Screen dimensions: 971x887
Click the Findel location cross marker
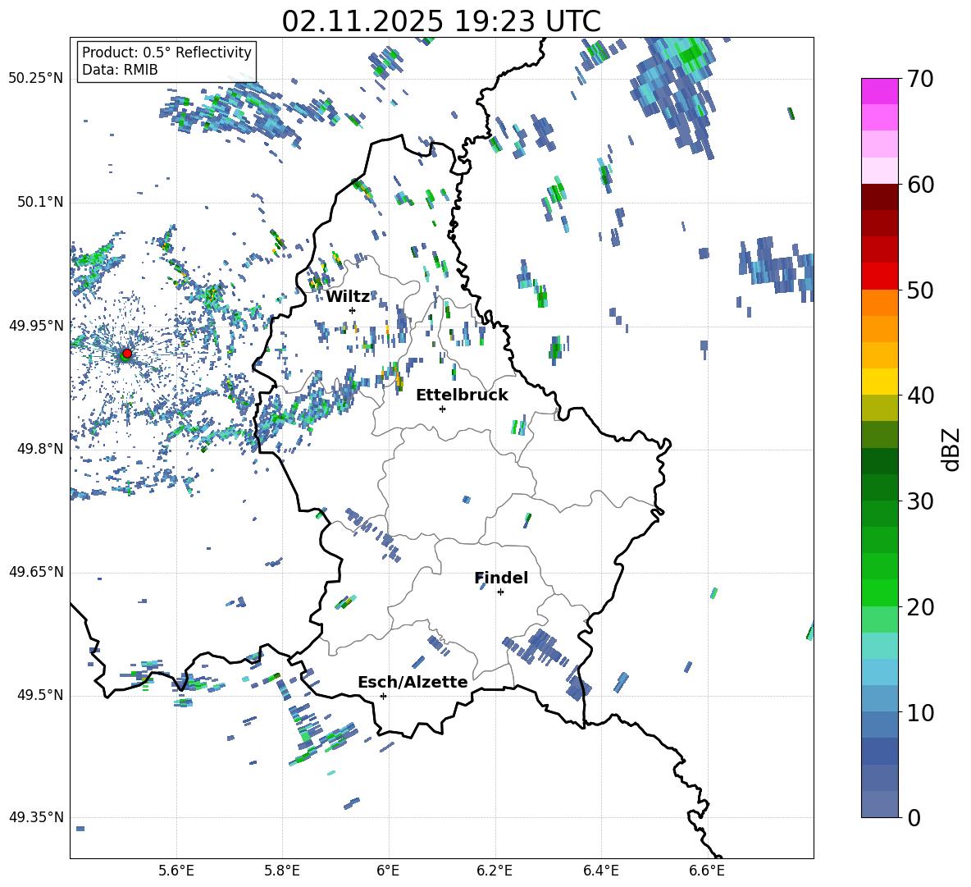[x=500, y=592]
